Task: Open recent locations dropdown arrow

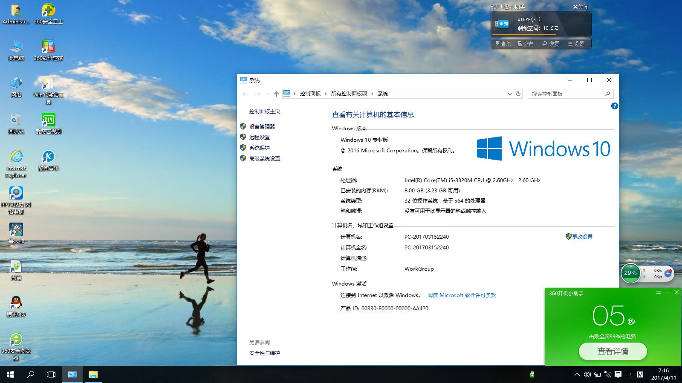Action: pyautogui.click(x=267, y=94)
